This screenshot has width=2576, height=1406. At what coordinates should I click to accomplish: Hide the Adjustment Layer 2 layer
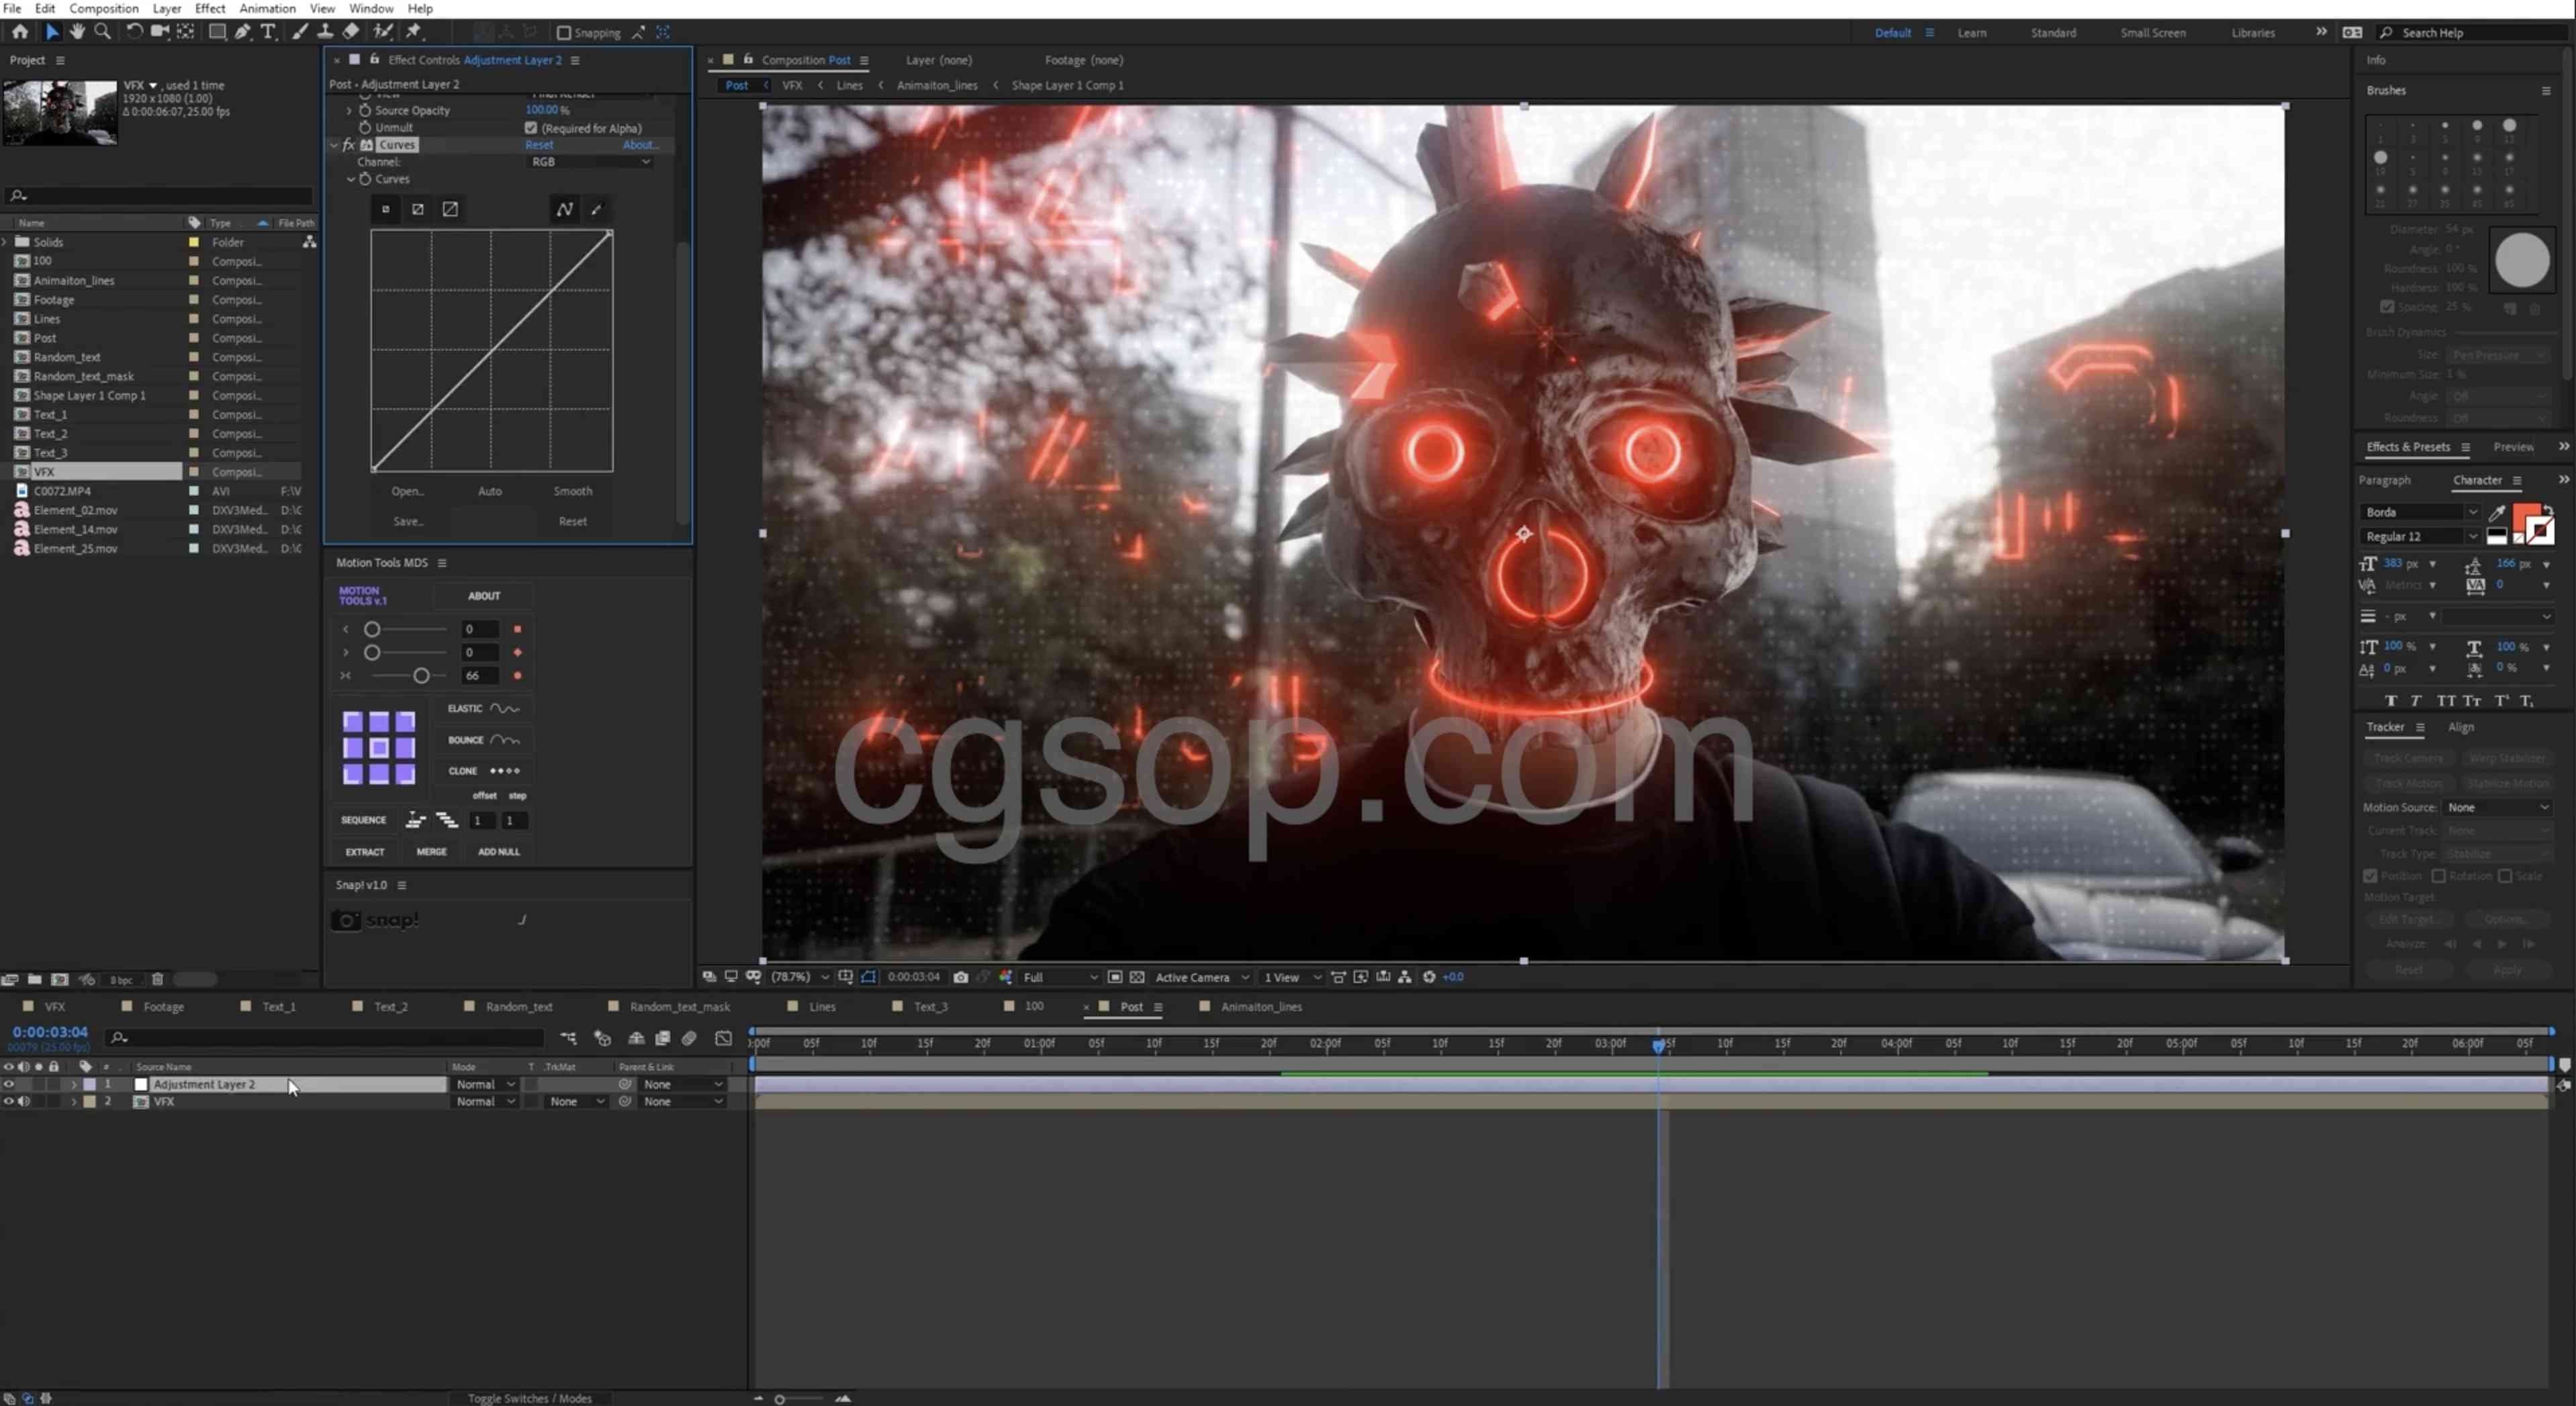coord(8,1083)
